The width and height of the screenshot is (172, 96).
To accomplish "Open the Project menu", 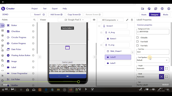I will [x=34, y=9].
